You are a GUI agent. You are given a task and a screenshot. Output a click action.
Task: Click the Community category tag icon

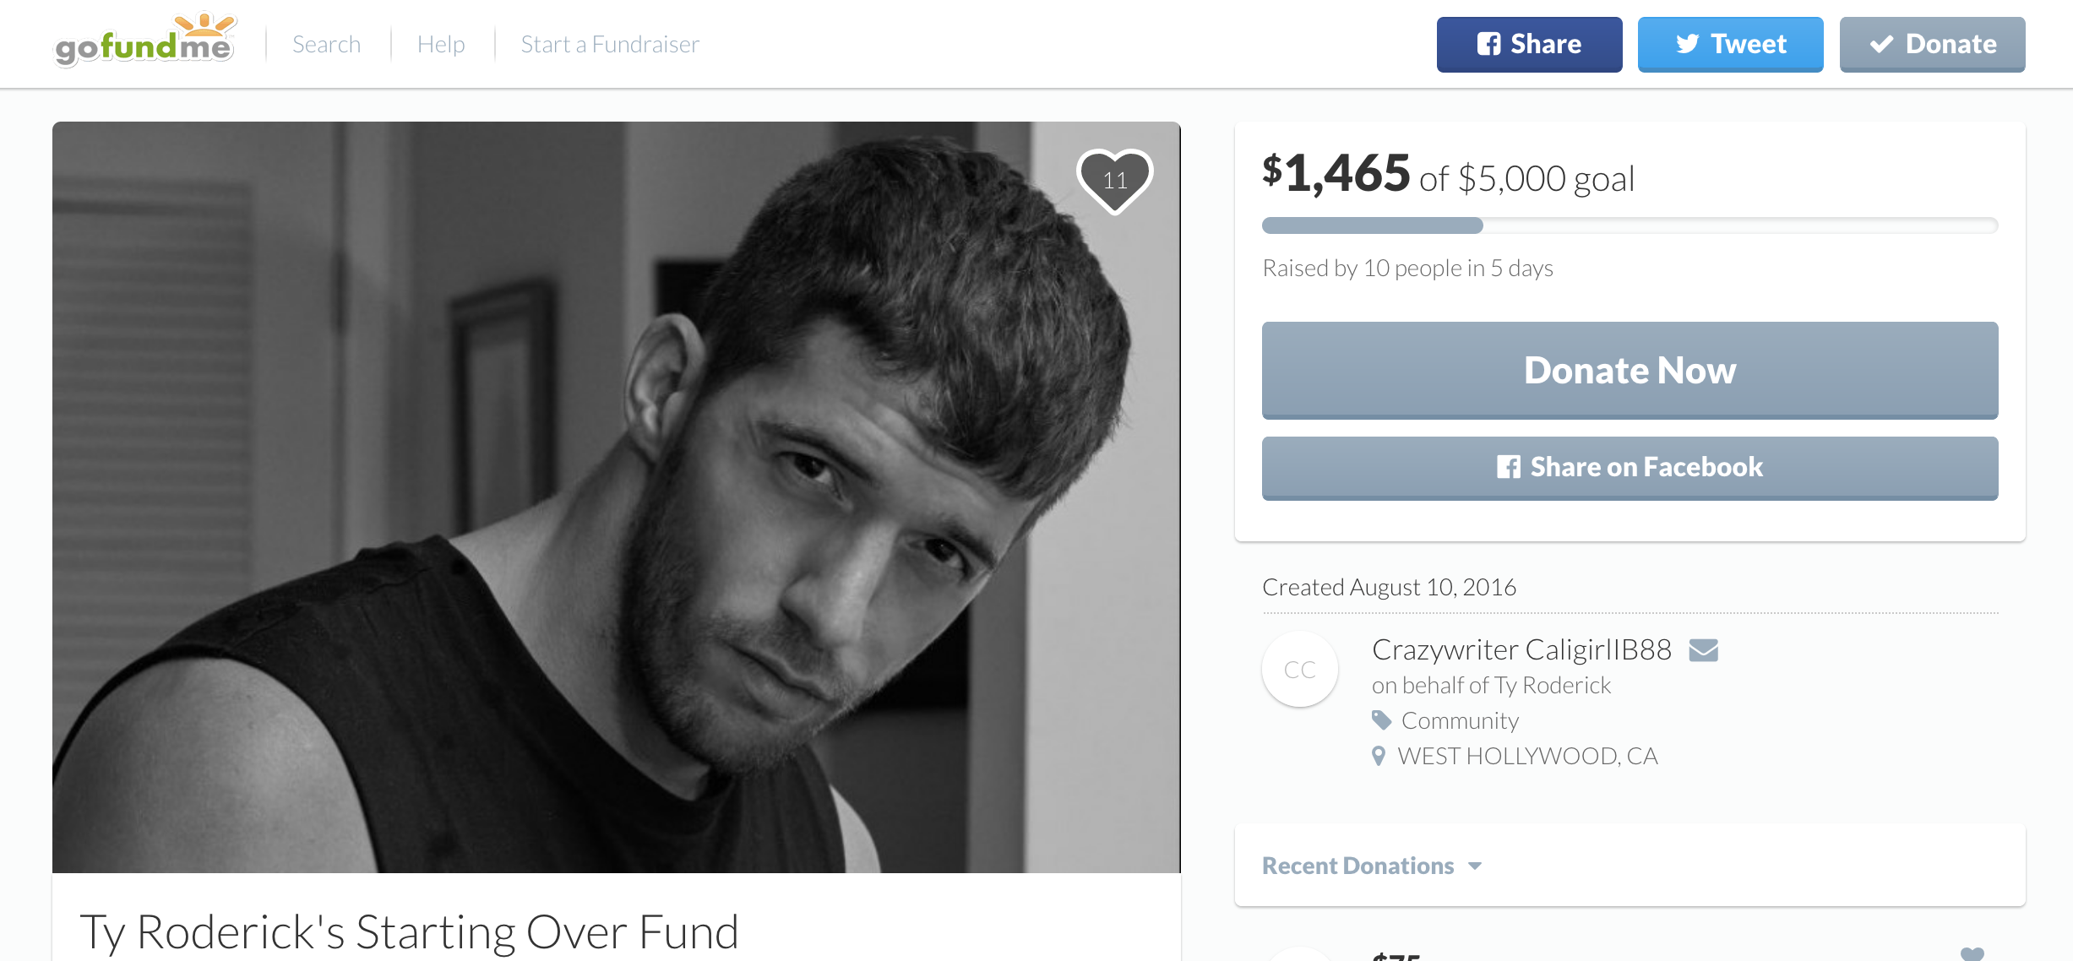coord(1381,720)
